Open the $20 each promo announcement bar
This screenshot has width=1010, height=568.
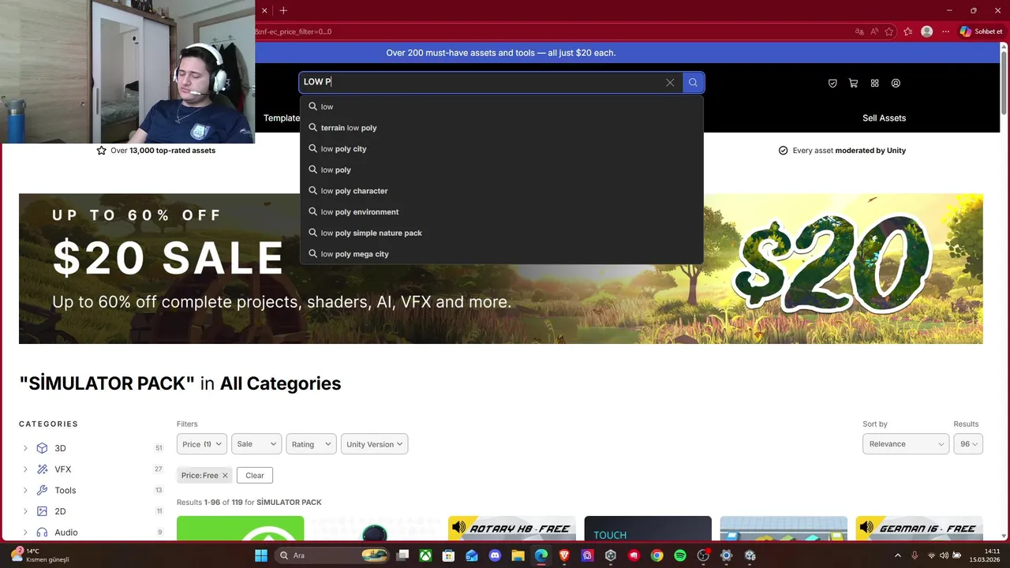501,53
